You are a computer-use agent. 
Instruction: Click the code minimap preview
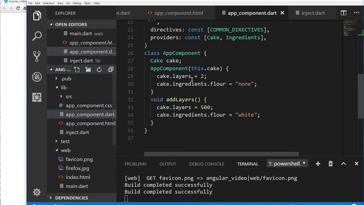pyautogui.click(x=350, y=28)
